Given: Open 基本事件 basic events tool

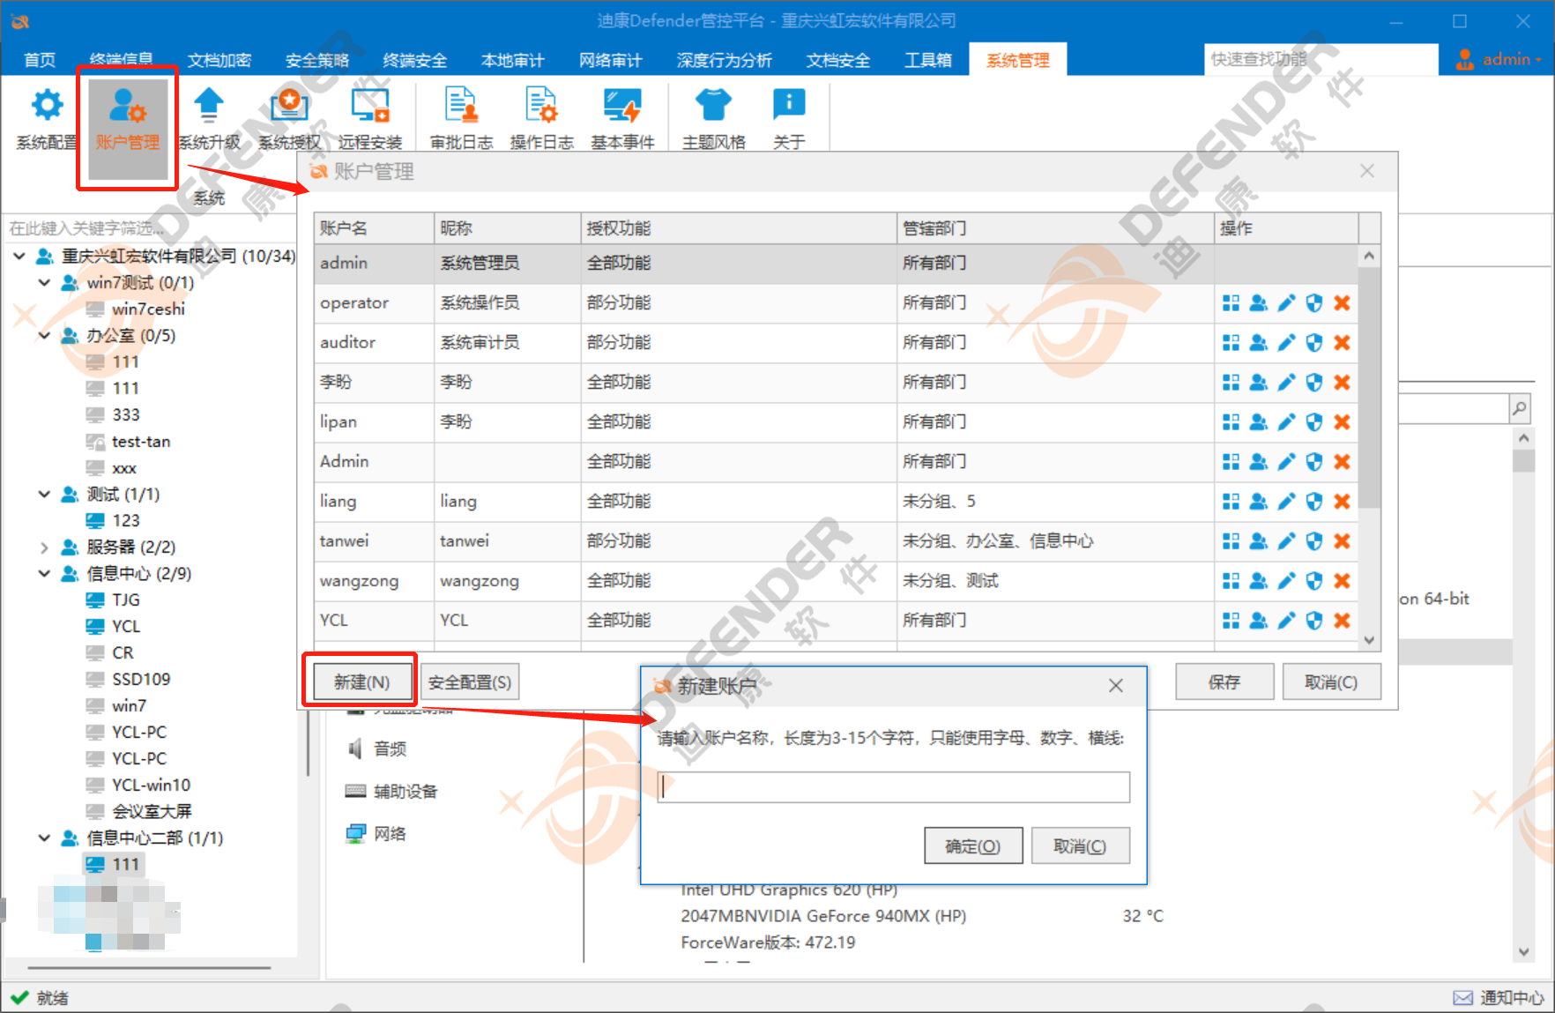Looking at the screenshot, I should (x=622, y=119).
